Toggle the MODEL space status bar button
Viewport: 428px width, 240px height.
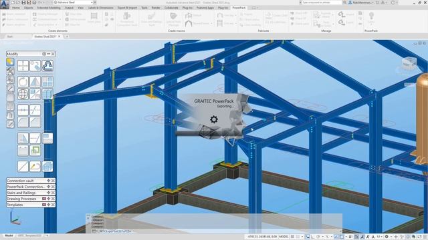coord(284,237)
